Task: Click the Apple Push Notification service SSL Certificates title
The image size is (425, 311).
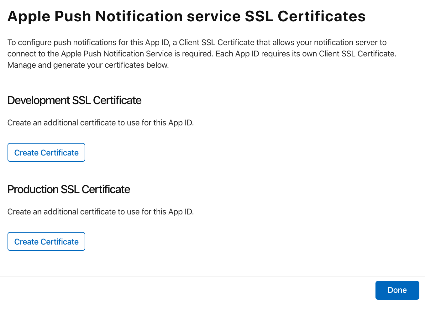Action: 186,16
